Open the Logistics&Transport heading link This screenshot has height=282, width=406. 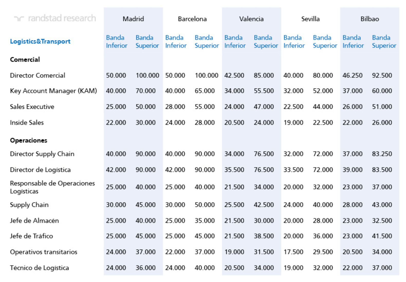pyautogui.click(x=40, y=41)
